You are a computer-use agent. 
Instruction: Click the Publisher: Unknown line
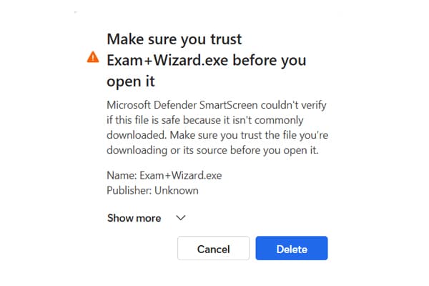(152, 190)
